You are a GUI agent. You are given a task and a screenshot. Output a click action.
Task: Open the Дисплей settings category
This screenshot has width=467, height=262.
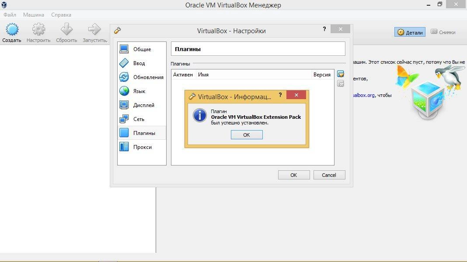point(142,105)
